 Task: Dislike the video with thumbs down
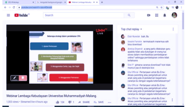[x=70, y=102]
